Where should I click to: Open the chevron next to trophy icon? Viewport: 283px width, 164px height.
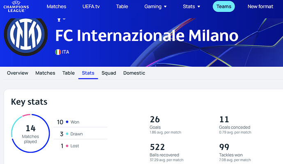[x=64, y=19]
